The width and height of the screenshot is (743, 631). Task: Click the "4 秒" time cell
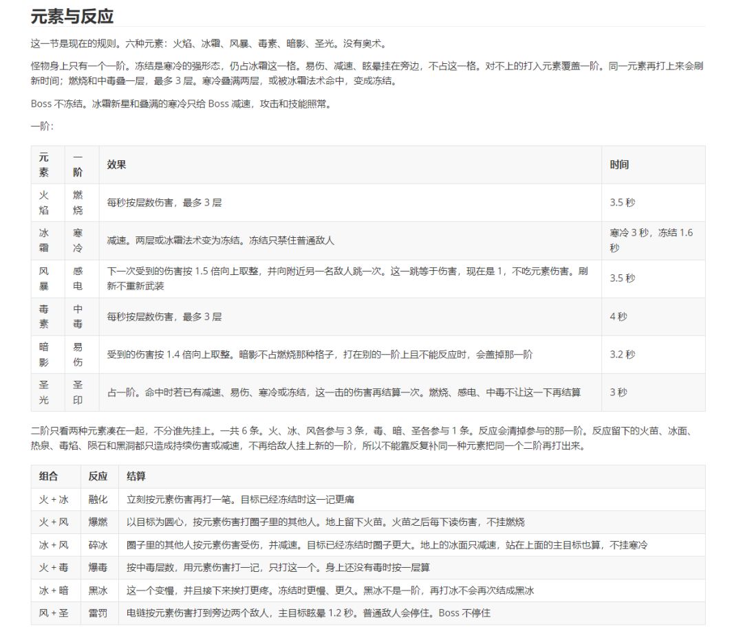[654, 317]
